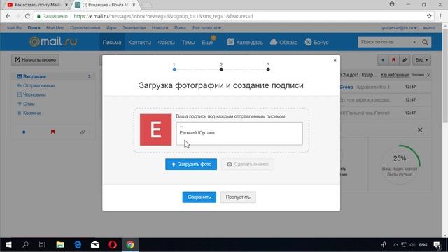
Task: Open the Windows Start menu
Action: click(8, 245)
